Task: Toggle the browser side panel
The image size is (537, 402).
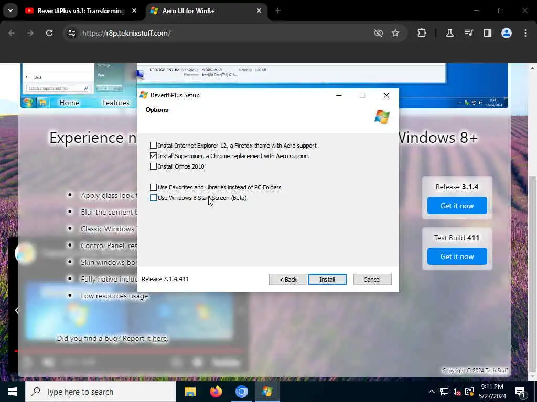Action: tap(488, 33)
